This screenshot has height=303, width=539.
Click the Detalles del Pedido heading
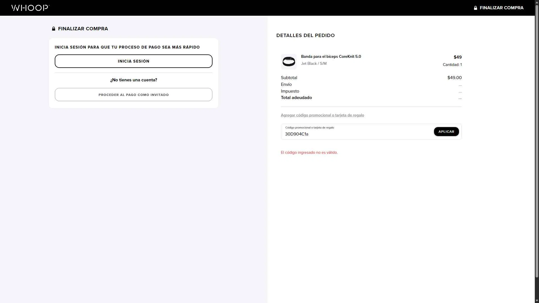click(305, 35)
